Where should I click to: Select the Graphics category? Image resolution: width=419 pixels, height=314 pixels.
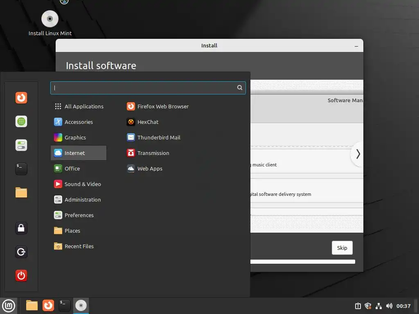click(79, 137)
